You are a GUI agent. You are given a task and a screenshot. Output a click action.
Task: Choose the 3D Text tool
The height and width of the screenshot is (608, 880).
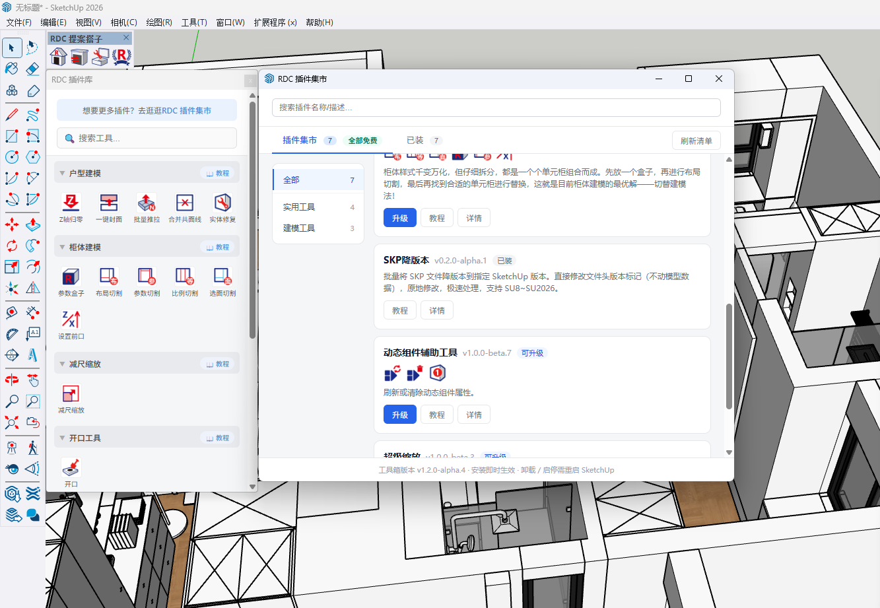coord(32,355)
